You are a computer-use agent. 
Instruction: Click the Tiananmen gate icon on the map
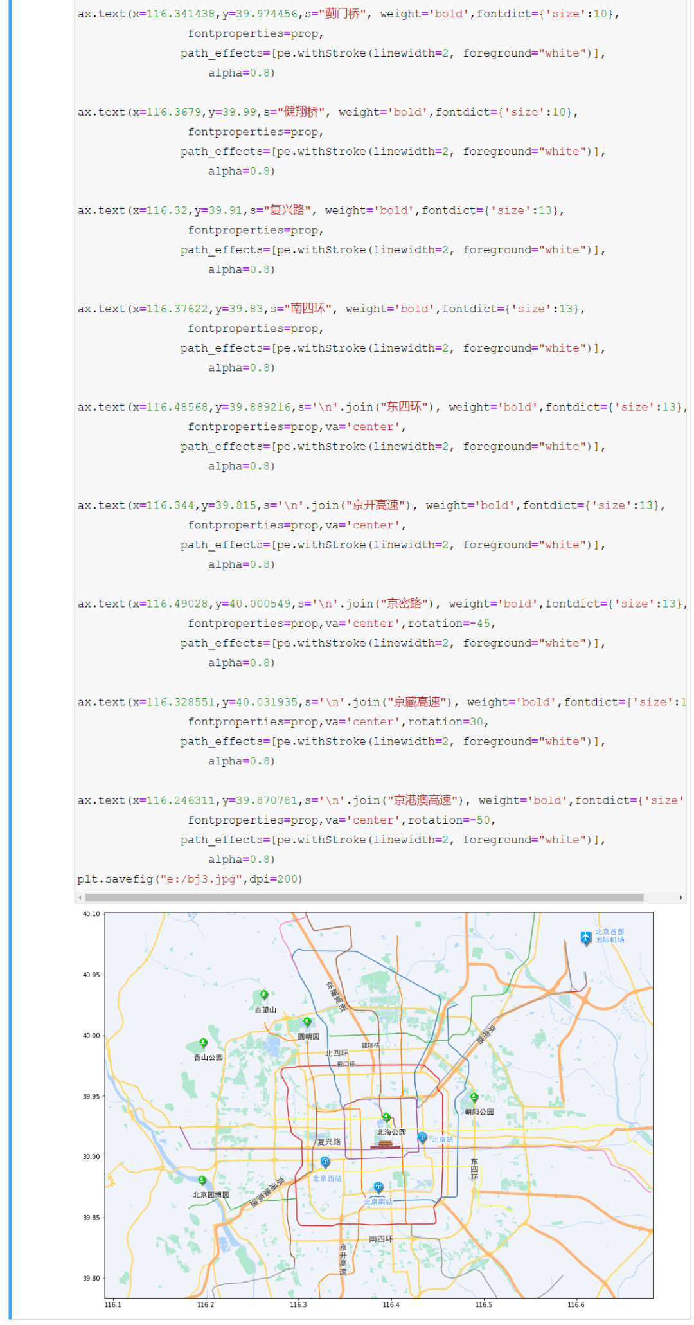point(385,1144)
